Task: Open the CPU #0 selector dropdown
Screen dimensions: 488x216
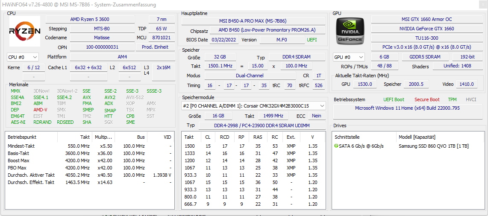Action: coord(23,57)
